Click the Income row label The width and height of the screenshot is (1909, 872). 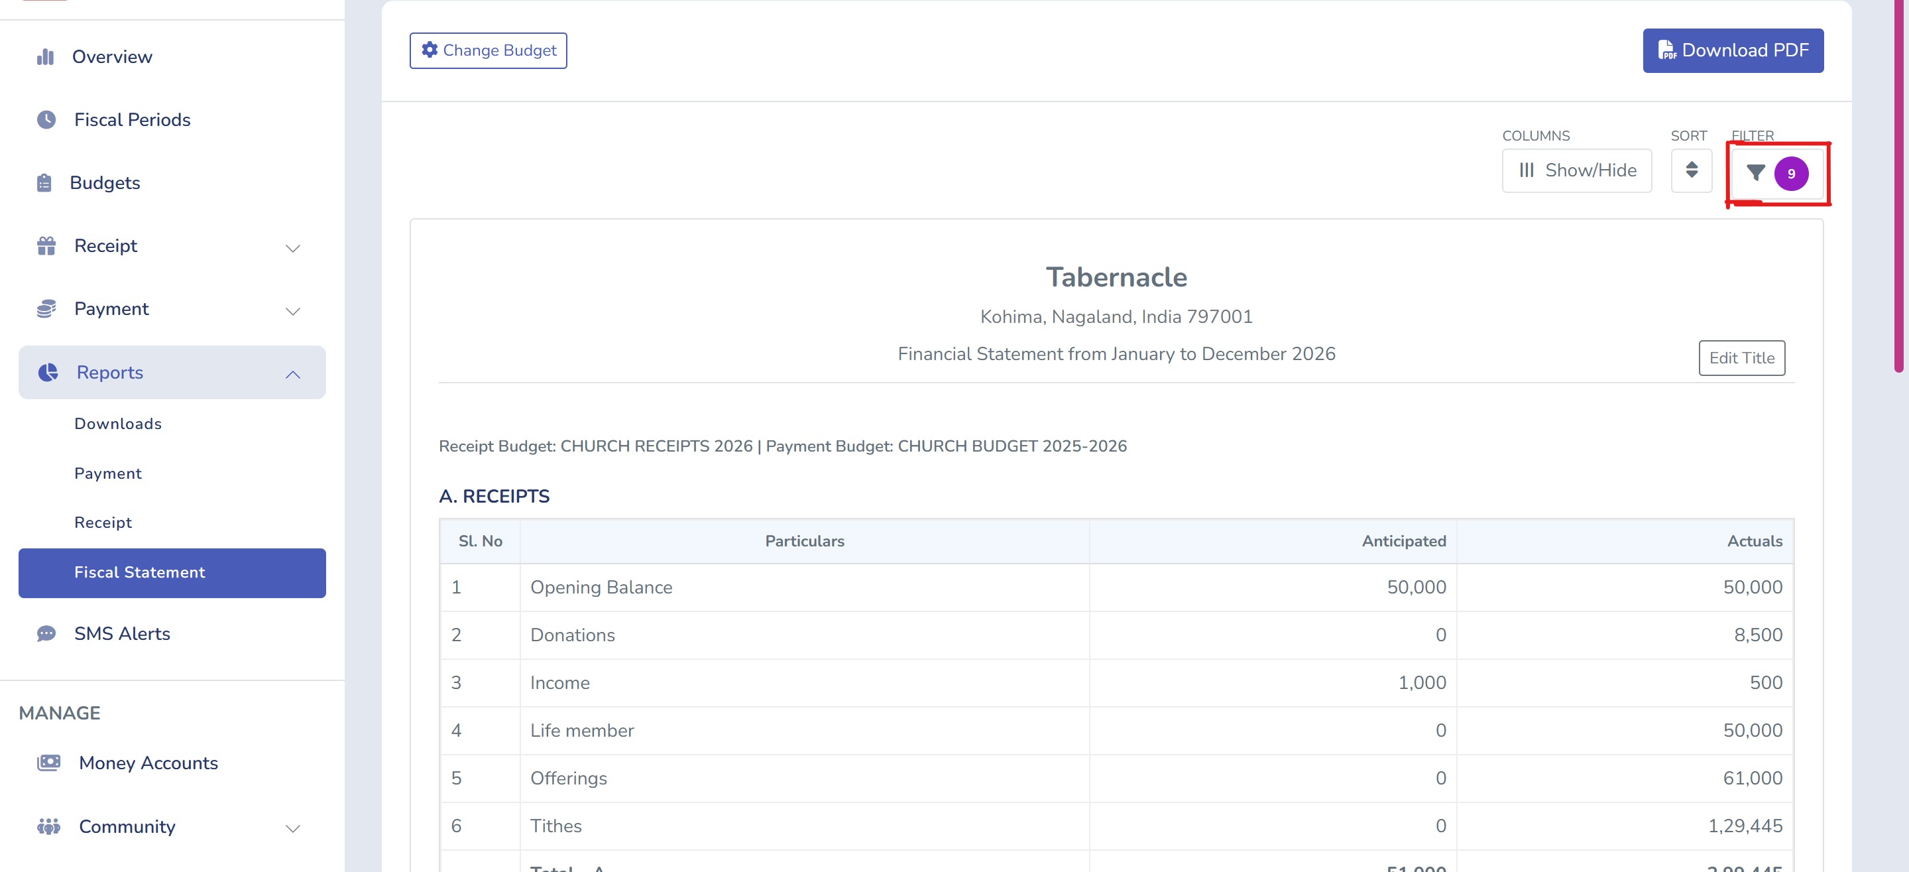point(559,683)
